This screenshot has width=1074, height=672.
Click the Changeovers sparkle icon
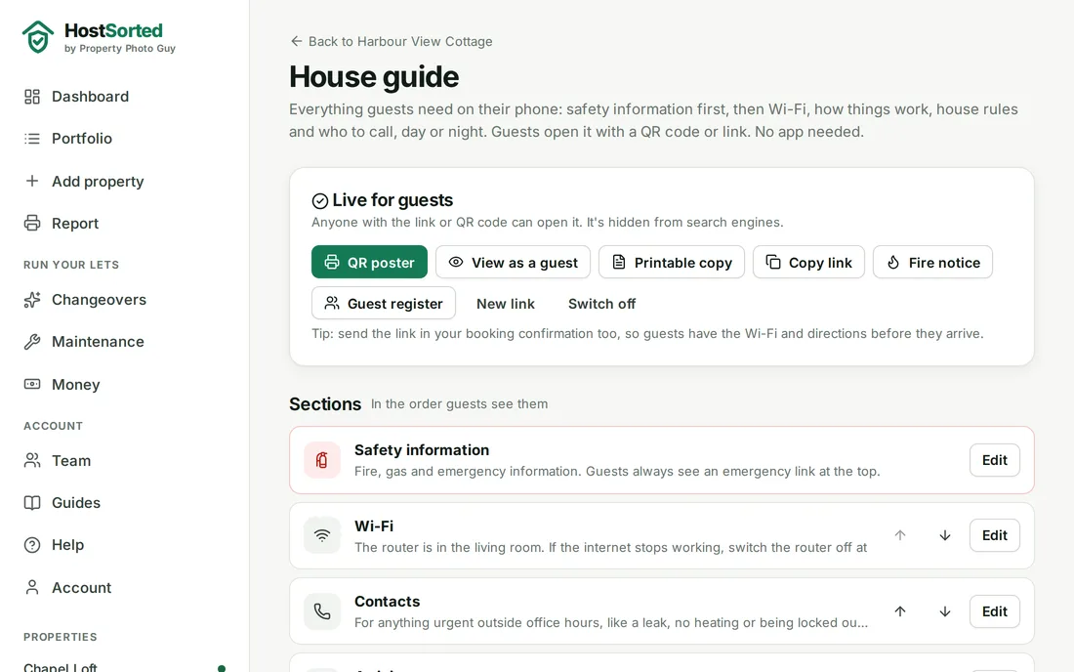click(32, 300)
